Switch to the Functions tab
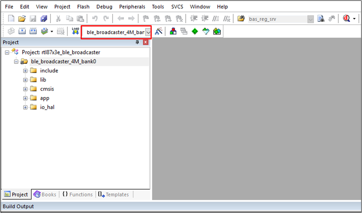 [77, 194]
